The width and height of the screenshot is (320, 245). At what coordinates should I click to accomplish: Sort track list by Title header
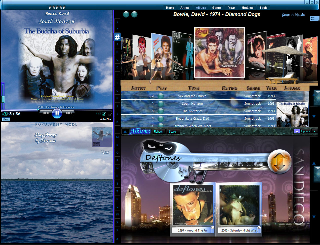click(x=194, y=88)
